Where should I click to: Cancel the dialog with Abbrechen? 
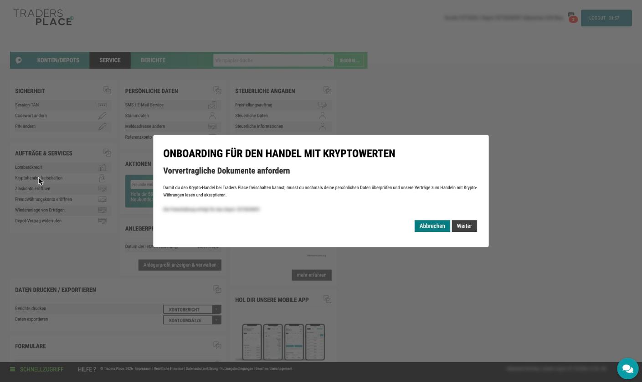[x=432, y=226]
